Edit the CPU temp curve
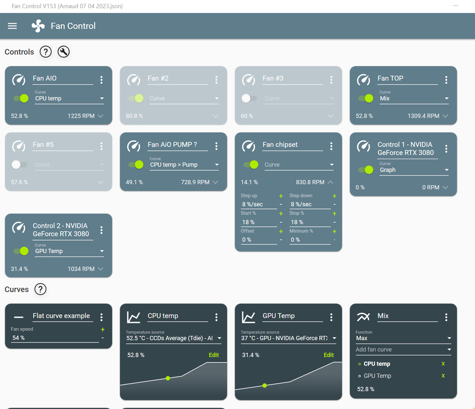Image resolution: width=475 pixels, height=409 pixels. pos(214,355)
